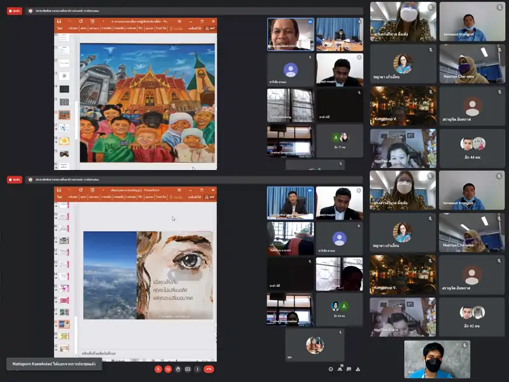Image resolution: width=509 pixels, height=382 pixels.
Task: Expand Customize Quick Access Toolbar in lower PowerPoint
Action: click(x=103, y=190)
